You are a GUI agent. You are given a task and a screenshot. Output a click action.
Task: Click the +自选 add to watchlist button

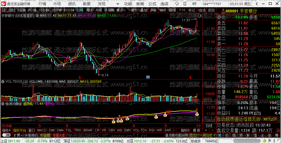tap(201, 10)
